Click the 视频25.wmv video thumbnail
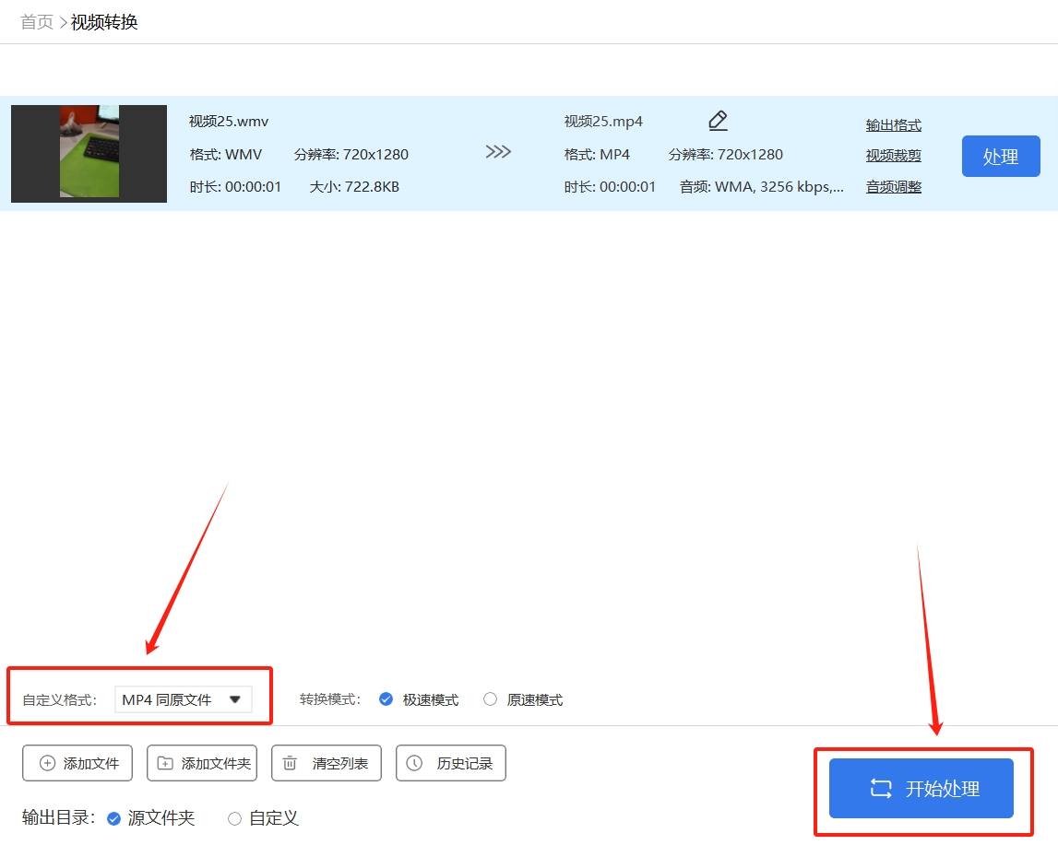The image size is (1058, 845). 89,153
